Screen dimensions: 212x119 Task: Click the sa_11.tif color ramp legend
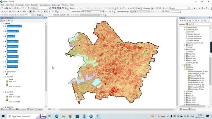click(x=7, y=83)
